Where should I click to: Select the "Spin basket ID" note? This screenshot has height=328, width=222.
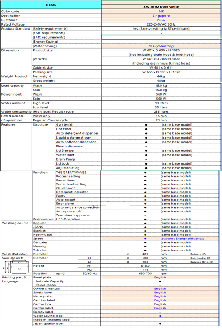click(x=200, y=258)
